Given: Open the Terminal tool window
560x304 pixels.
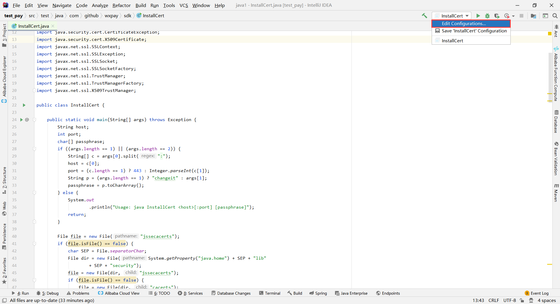Looking at the screenshot, I should 269,293.
